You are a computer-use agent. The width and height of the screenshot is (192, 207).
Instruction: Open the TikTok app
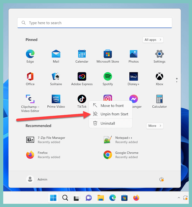82,101
